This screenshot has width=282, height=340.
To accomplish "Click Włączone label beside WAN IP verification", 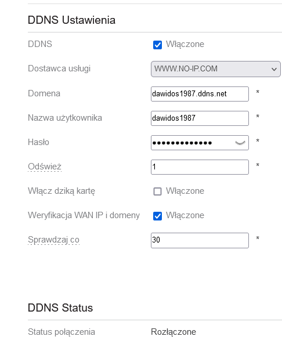I will pyautogui.click(x=185, y=215).
